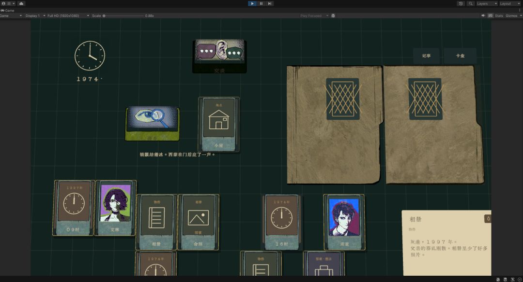
Task: Open the Undo History icon
Action: pyautogui.click(x=461, y=3)
